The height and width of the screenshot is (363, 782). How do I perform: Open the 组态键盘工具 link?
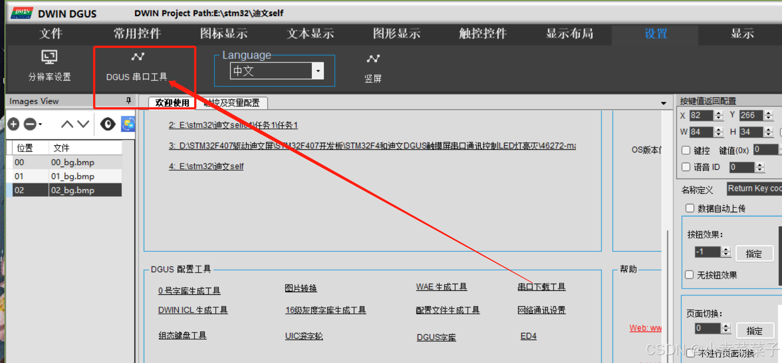coord(183,336)
